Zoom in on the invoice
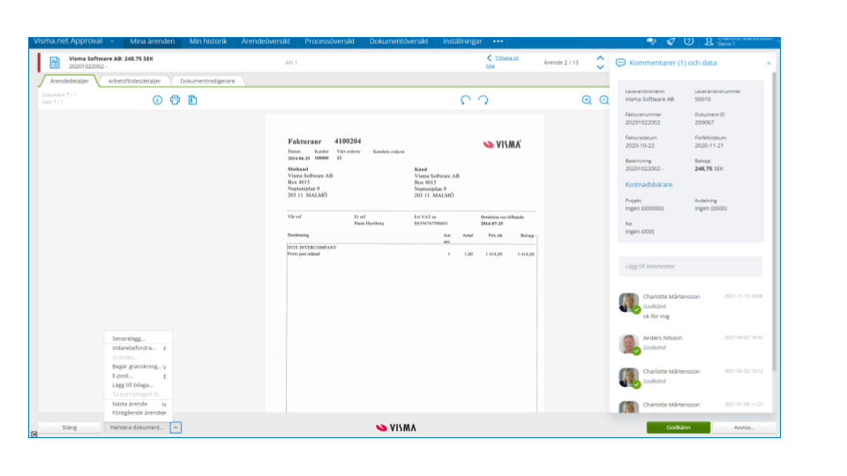This screenshot has width=847, height=476. [x=587, y=100]
